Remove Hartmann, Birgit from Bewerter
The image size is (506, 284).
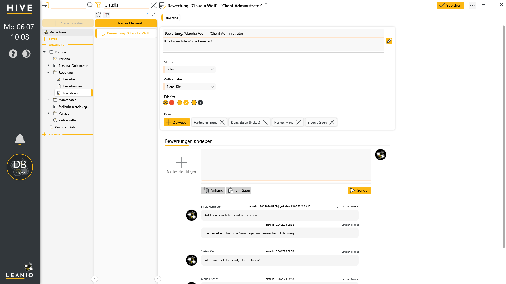tap(222, 122)
